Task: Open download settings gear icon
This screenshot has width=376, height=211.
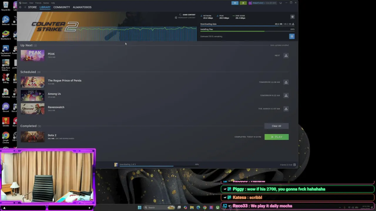Action: (x=292, y=17)
